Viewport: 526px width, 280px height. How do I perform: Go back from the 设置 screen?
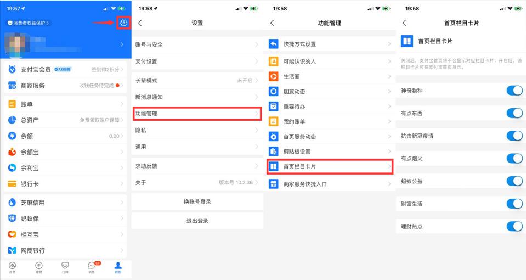coord(140,23)
